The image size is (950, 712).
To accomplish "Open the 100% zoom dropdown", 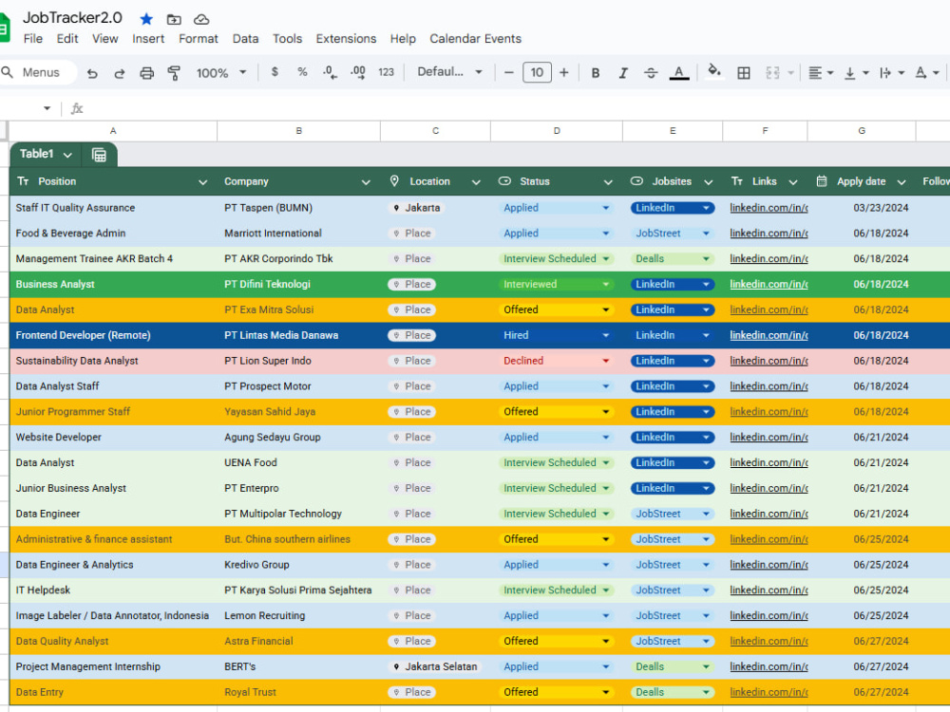I will (x=220, y=73).
